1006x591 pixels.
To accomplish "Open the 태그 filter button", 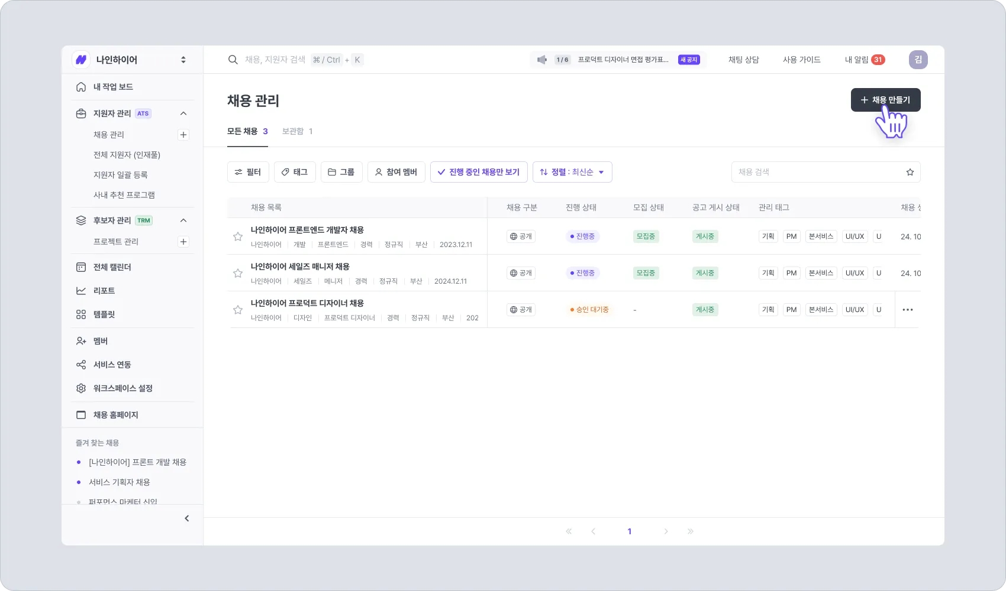I will [295, 172].
